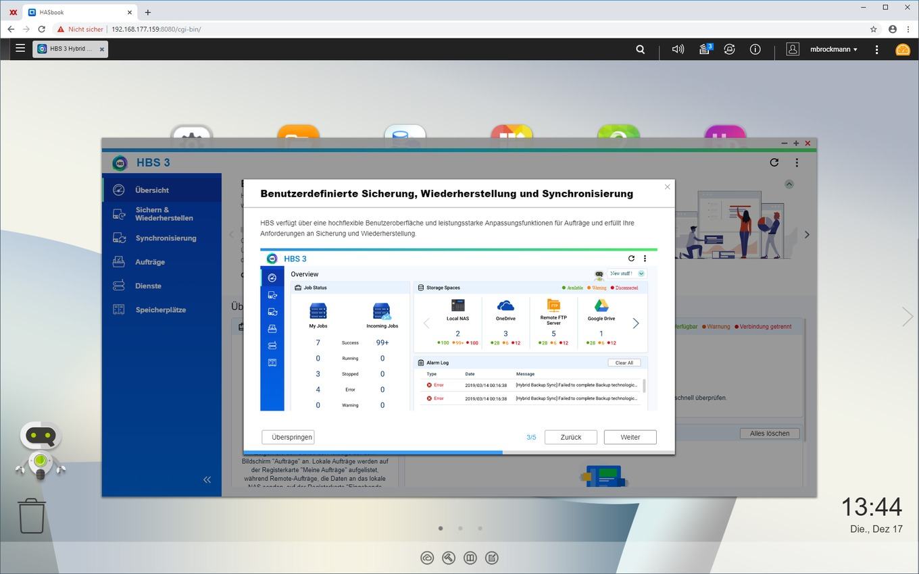The height and width of the screenshot is (574, 919).
Task: Open Speicherplätze in the sidebar
Action: tap(162, 310)
